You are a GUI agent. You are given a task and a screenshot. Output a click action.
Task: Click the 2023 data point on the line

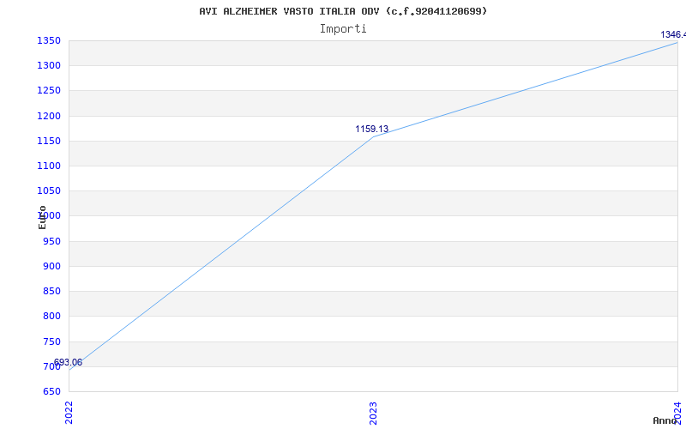373,136
